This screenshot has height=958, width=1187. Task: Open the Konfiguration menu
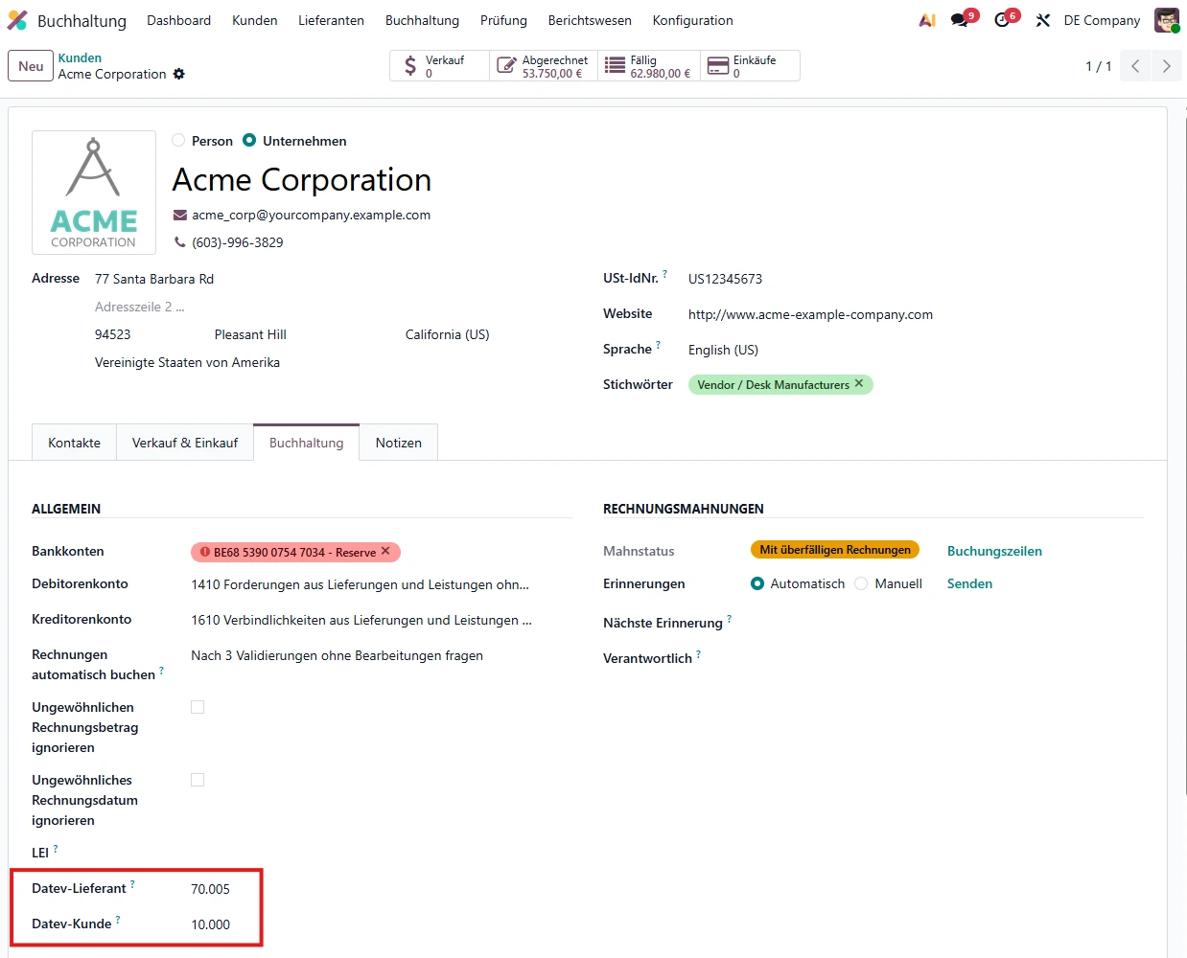692,20
